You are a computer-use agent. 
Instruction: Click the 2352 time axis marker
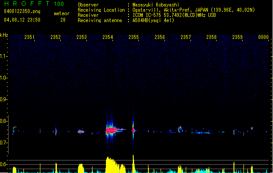[x=56, y=37]
